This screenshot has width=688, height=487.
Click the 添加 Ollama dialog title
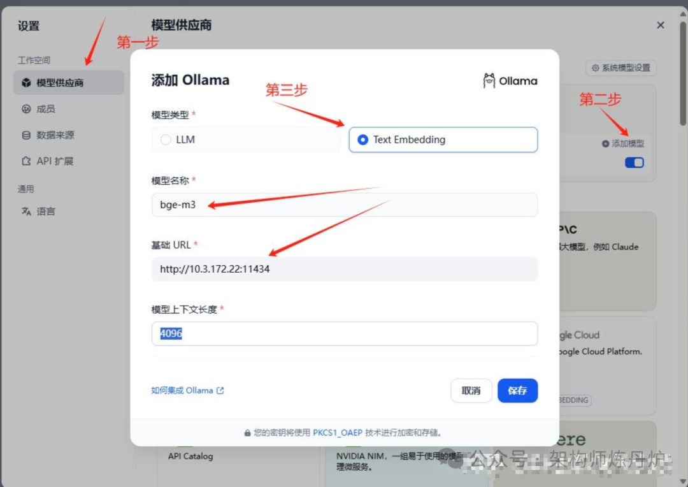190,80
